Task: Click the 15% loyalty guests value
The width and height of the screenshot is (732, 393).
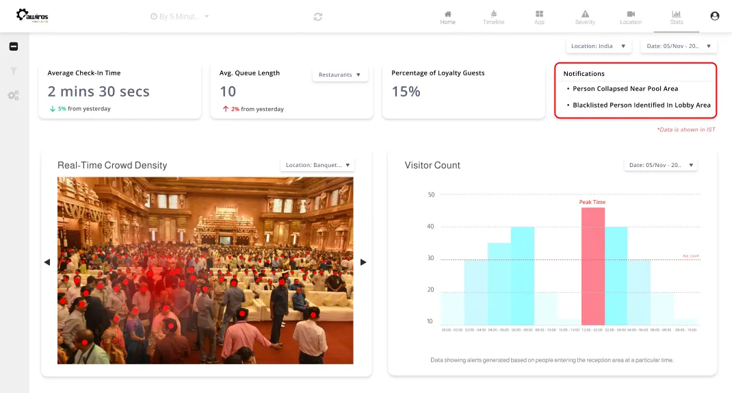Action: [406, 92]
